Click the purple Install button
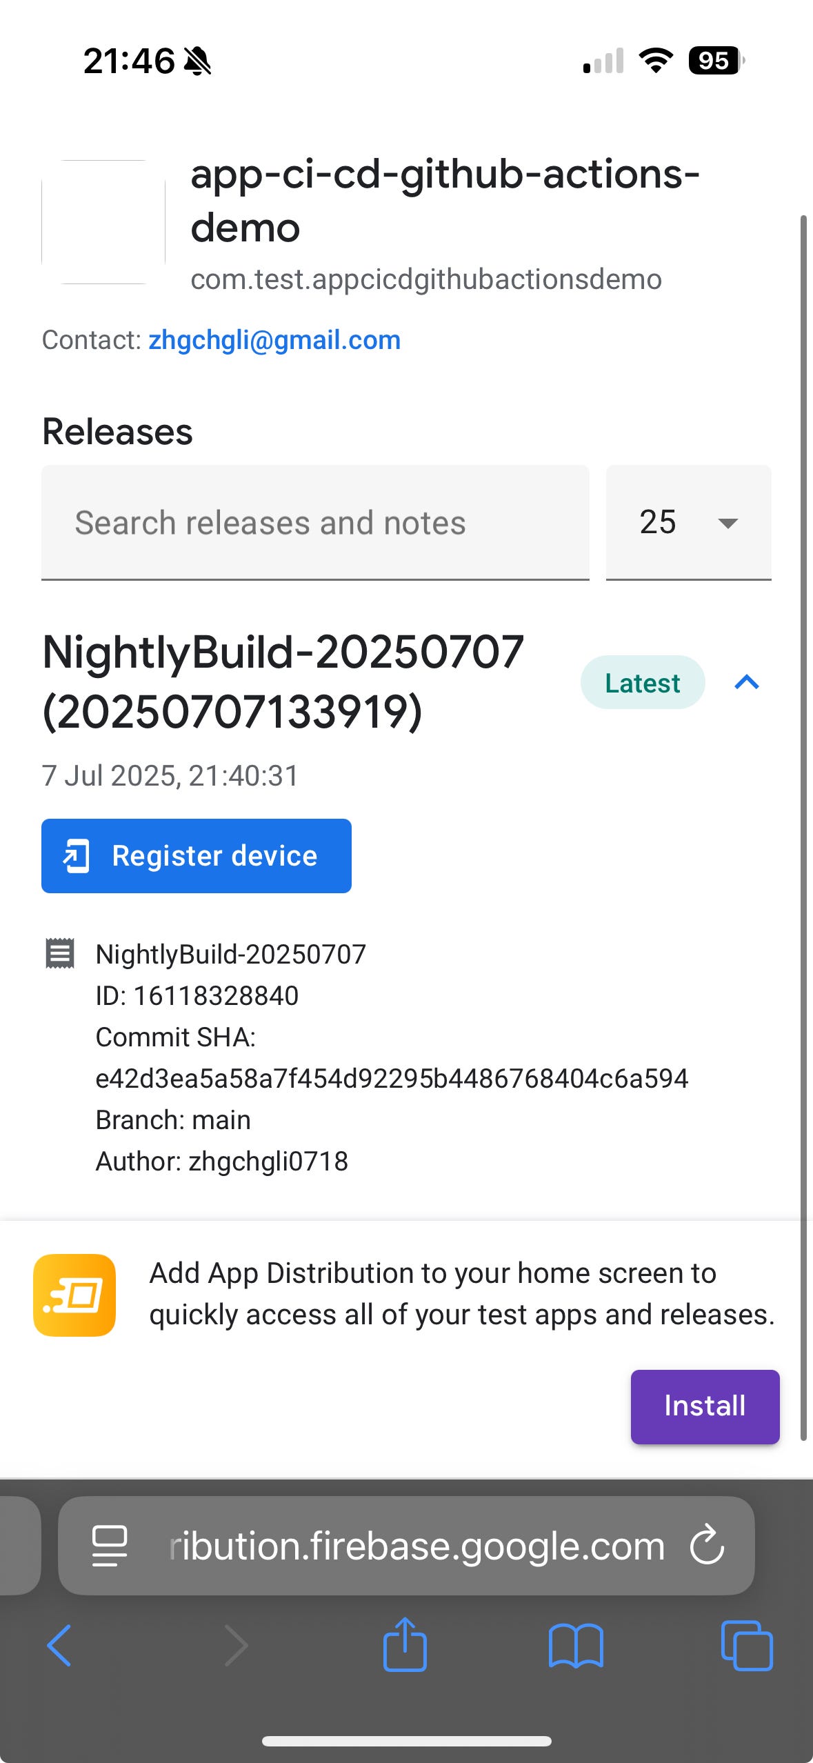Screen dimensions: 813x1763 [705, 1406]
